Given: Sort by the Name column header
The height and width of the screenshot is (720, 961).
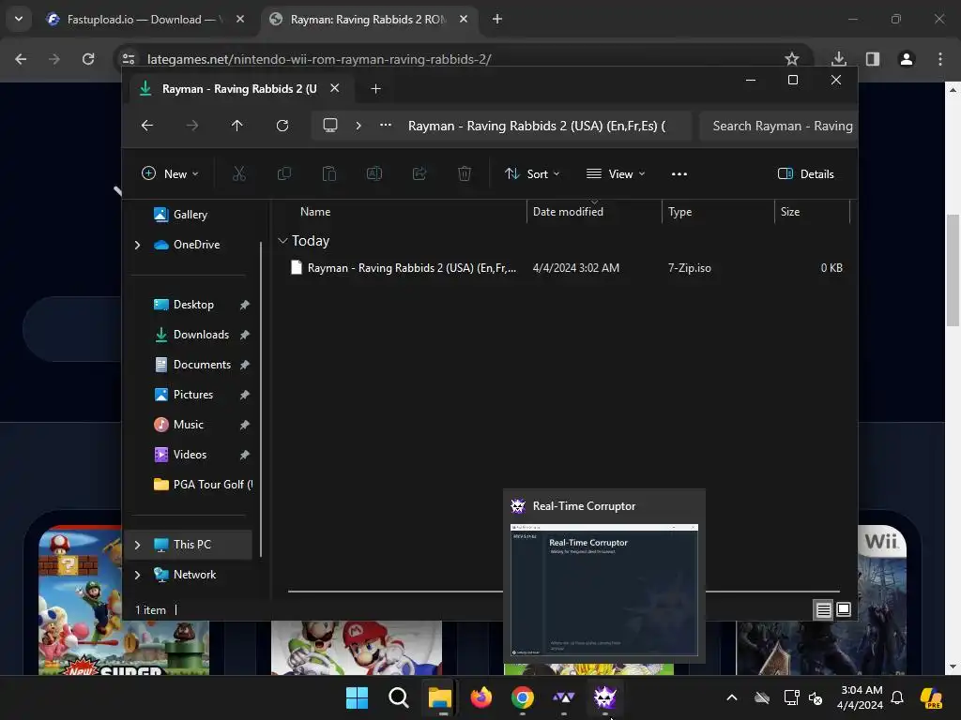Looking at the screenshot, I should click(x=315, y=212).
